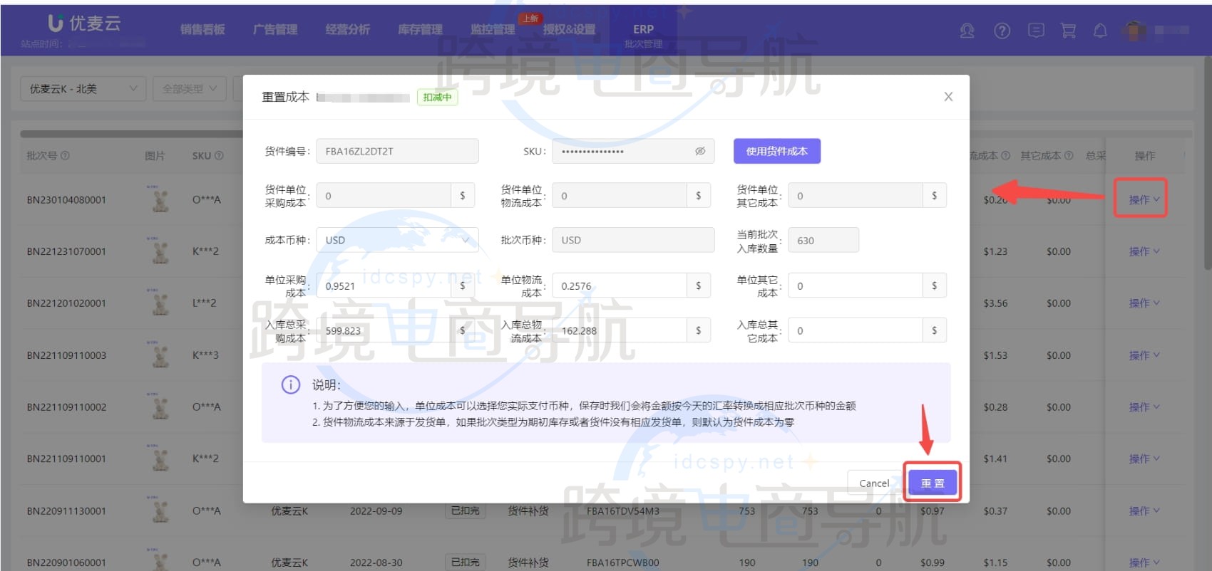Open 监控管理 menu

point(493,29)
